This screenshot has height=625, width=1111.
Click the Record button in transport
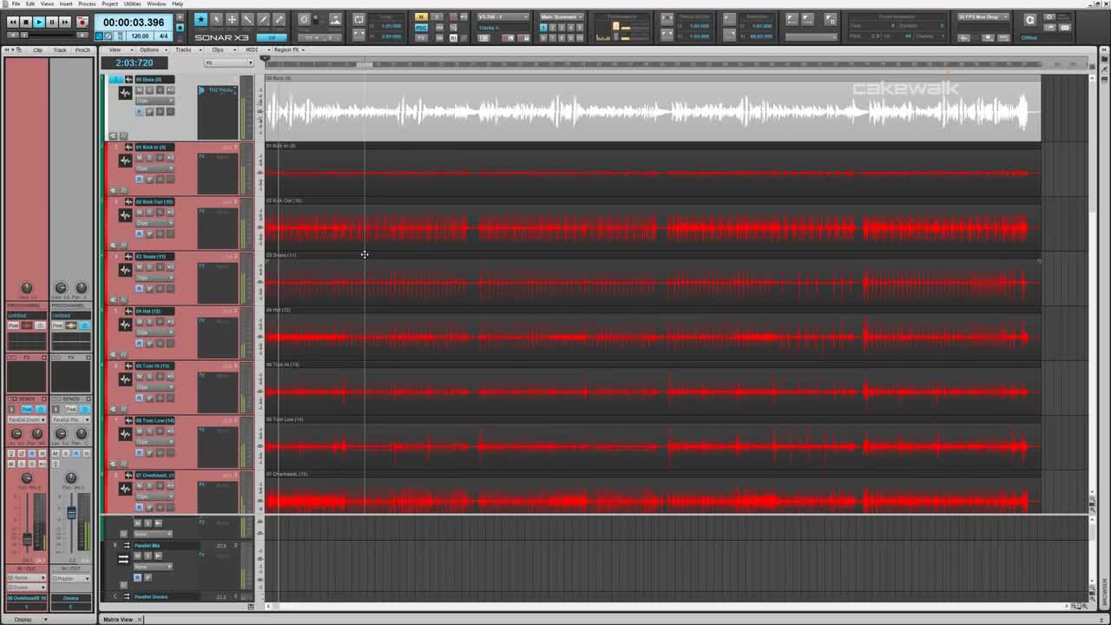[82, 22]
